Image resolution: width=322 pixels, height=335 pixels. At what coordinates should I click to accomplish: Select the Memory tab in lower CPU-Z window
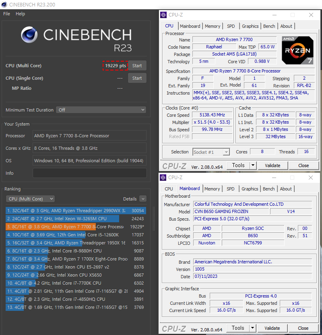212,189
